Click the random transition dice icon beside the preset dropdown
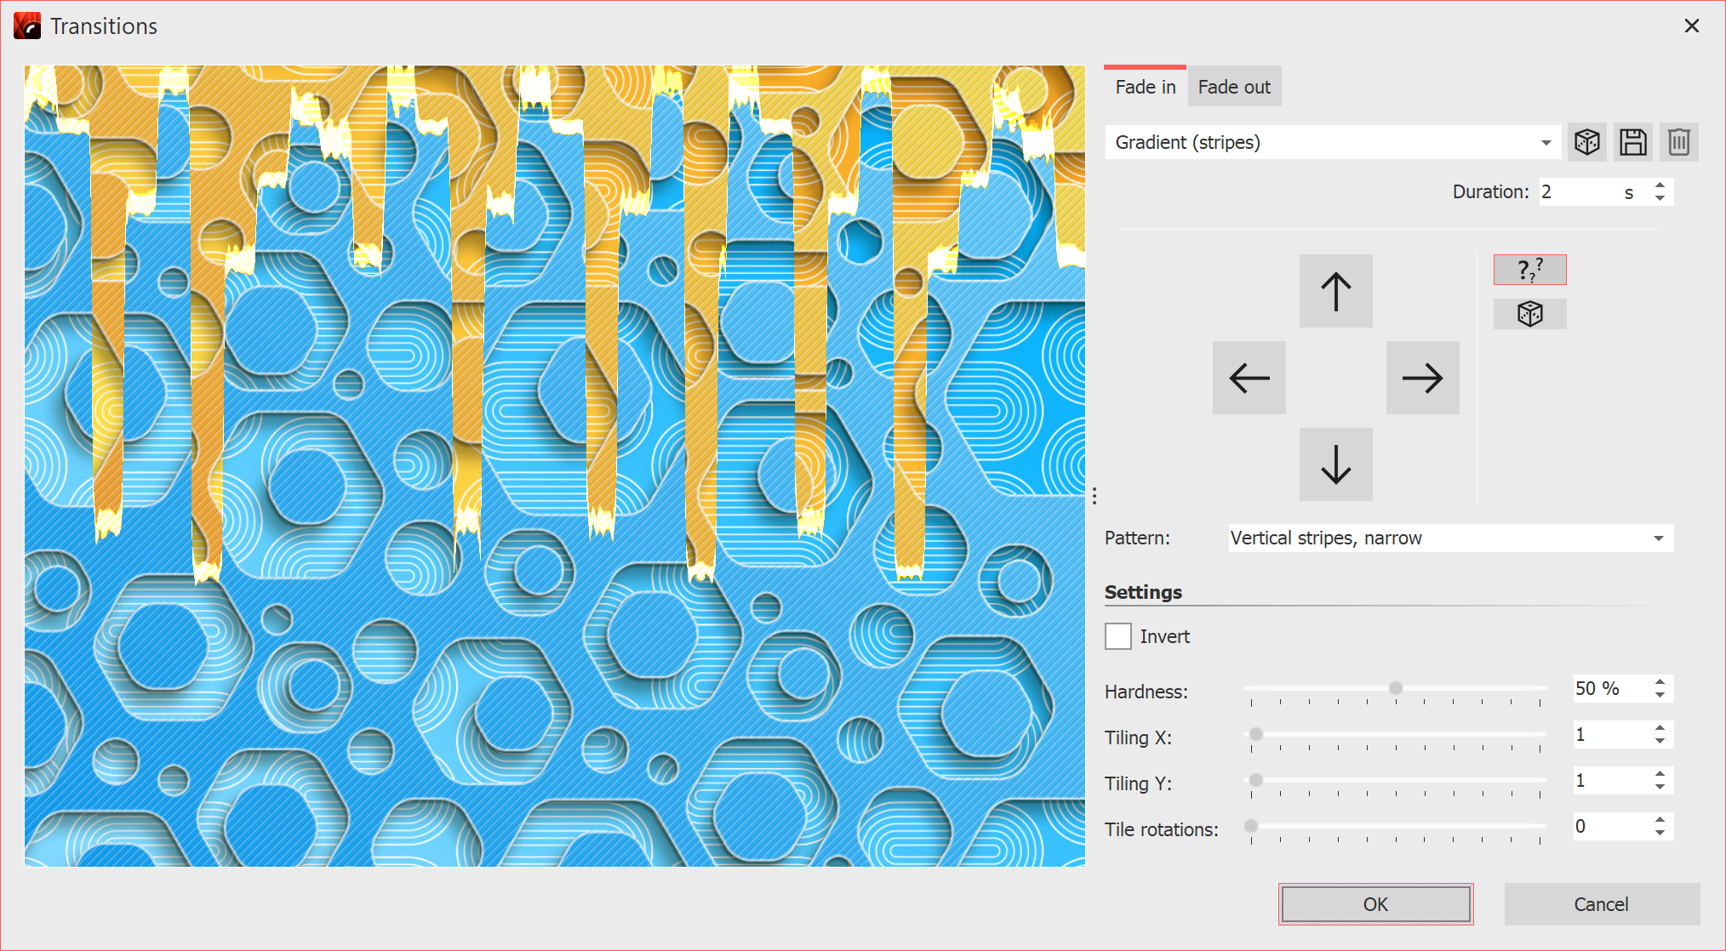The height and width of the screenshot is (951, 1726). pyautogui.click(x=1586, y=141)
